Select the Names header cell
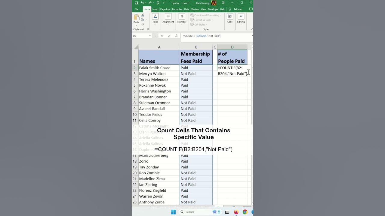 pos(159,57)
